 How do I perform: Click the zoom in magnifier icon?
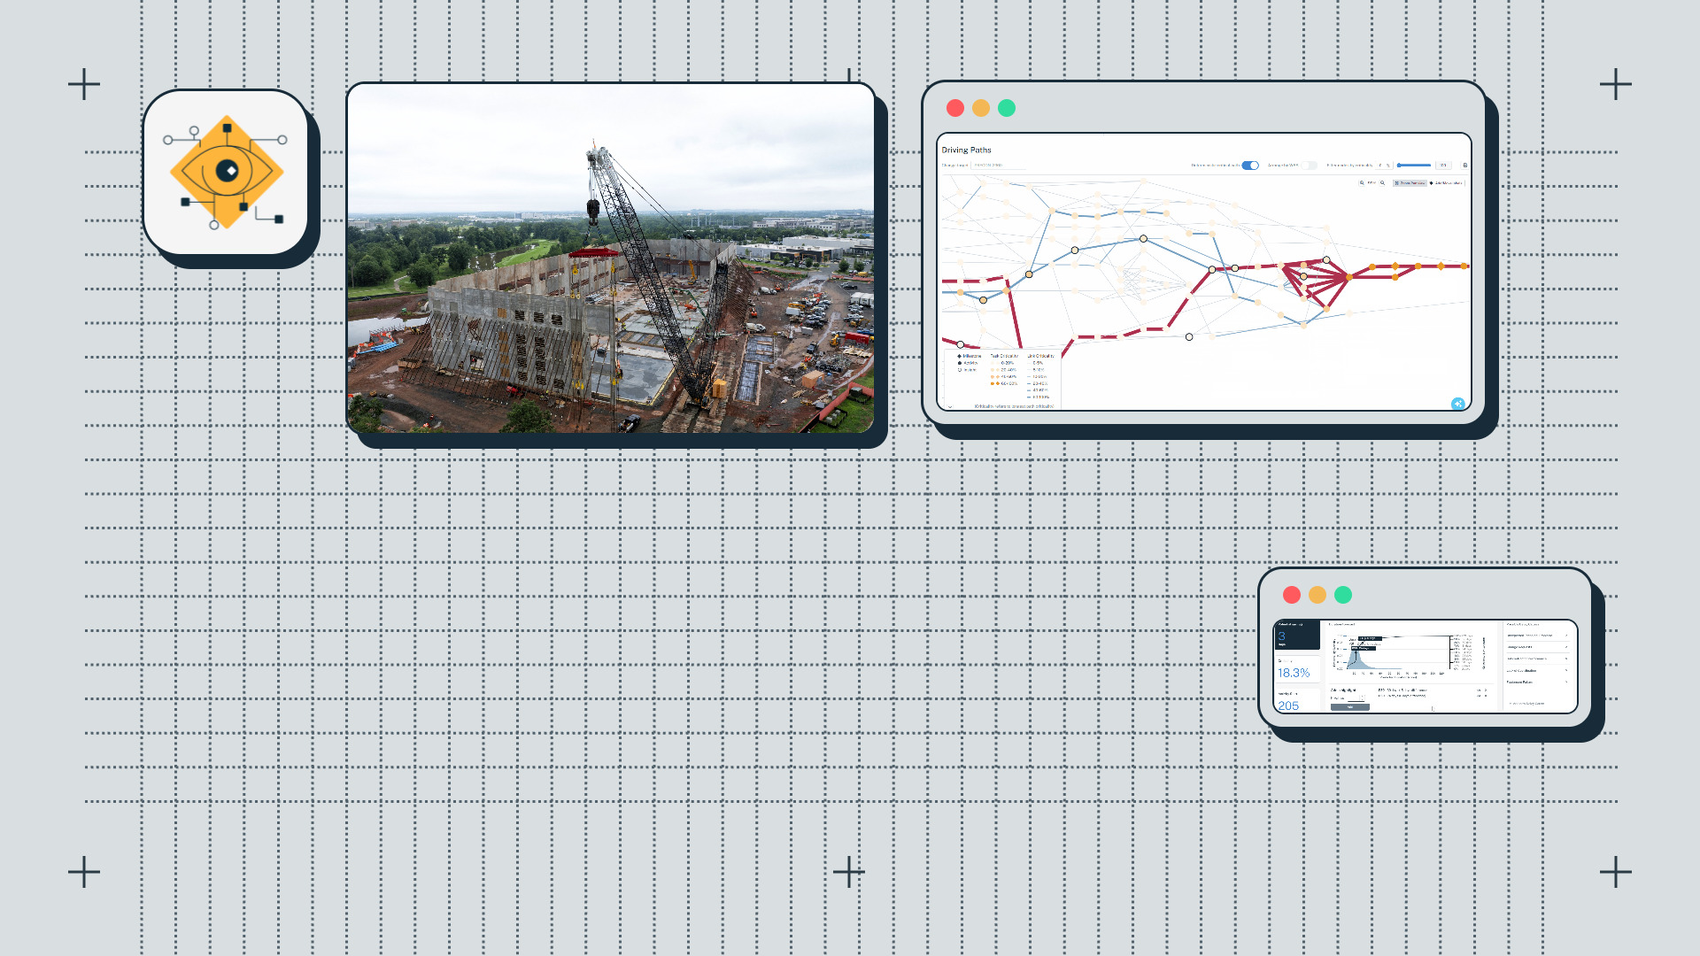[x=1382, y=183]
